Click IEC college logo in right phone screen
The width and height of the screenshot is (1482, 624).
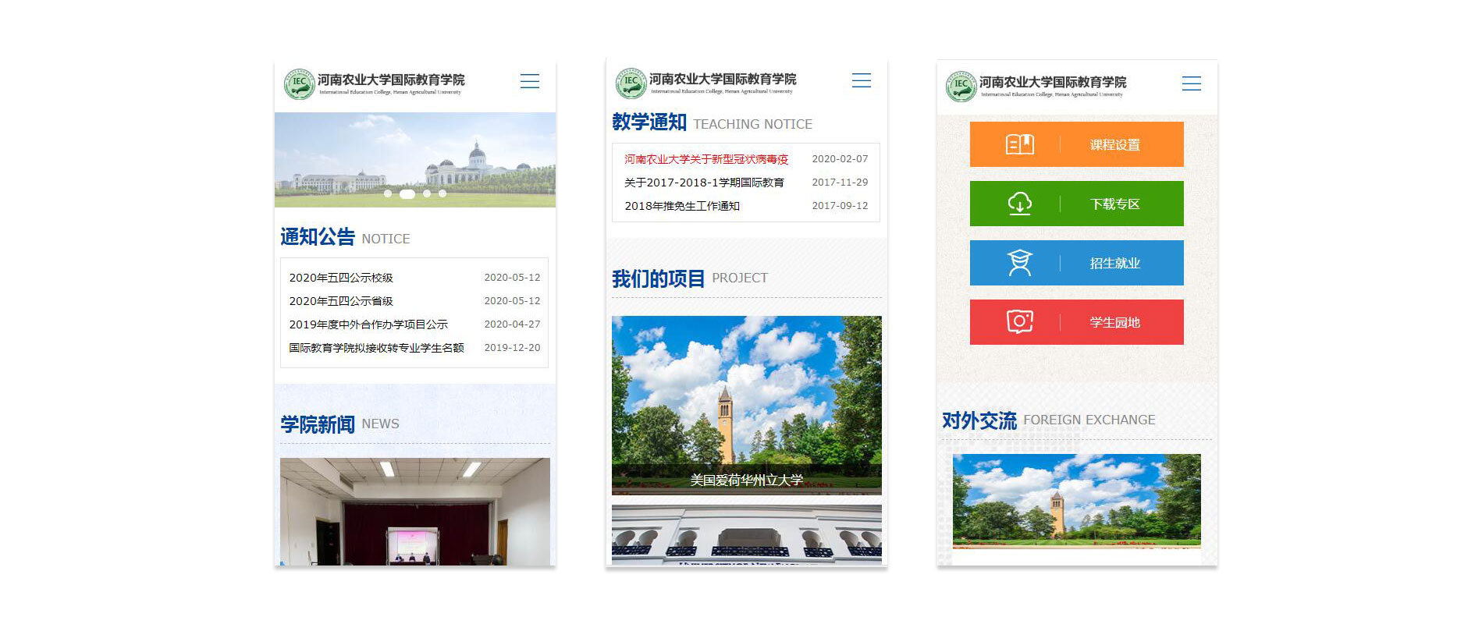click(x=961, y=86)
